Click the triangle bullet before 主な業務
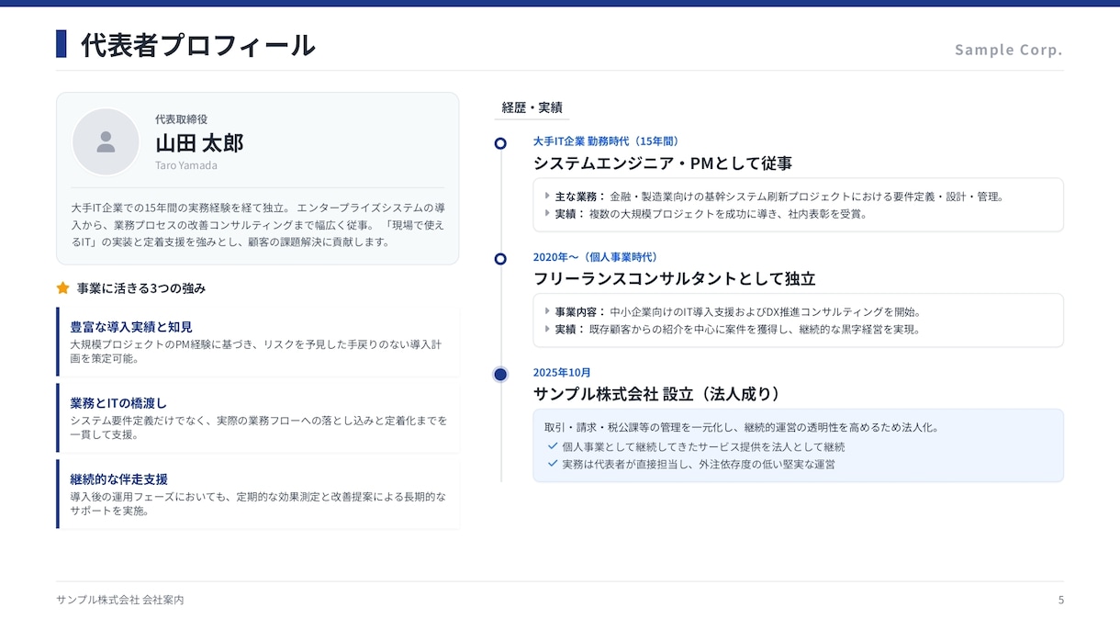The height and width of the screenshot is (630, 1120). (x=547, y=196)
